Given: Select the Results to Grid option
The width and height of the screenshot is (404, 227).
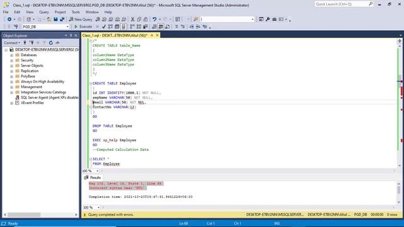Looking at the screenshot, I should click(161, 26).
